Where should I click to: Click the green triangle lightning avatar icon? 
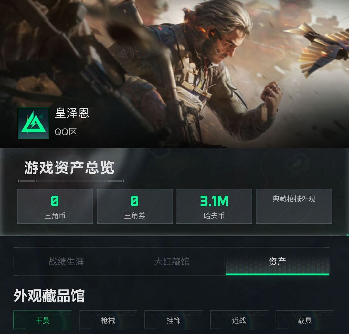(x=33, y=123)
